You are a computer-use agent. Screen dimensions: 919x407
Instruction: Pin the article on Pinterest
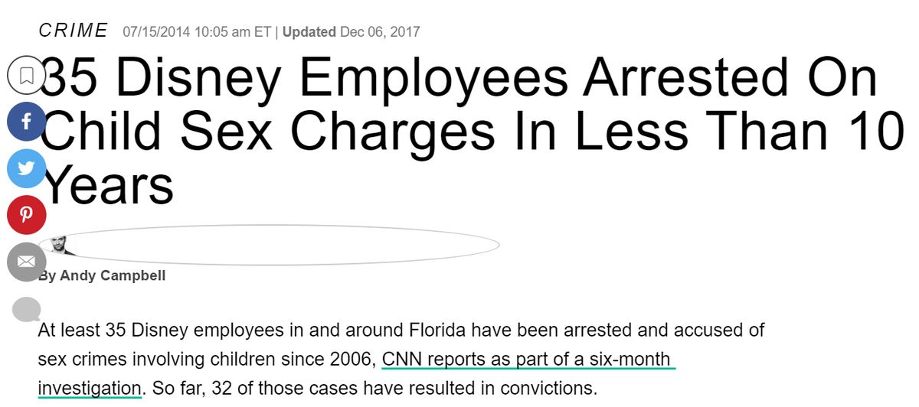tap(26, 215)
